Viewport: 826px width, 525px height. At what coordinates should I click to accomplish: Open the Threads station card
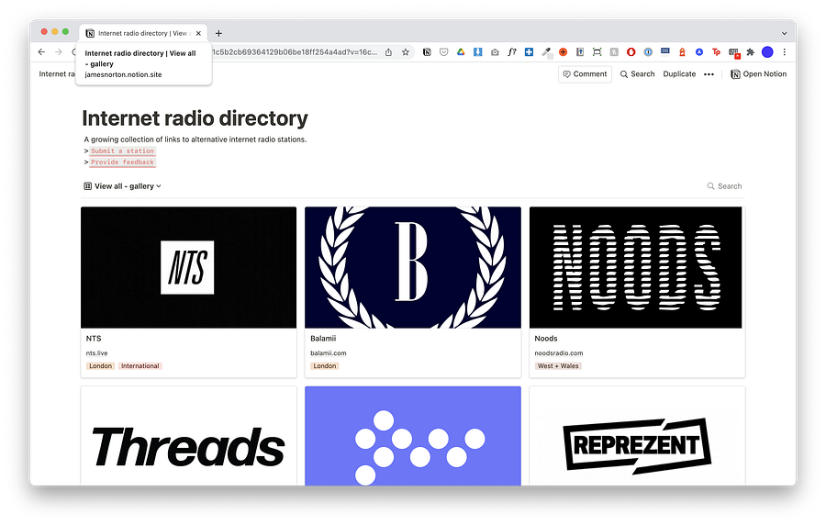188,436
